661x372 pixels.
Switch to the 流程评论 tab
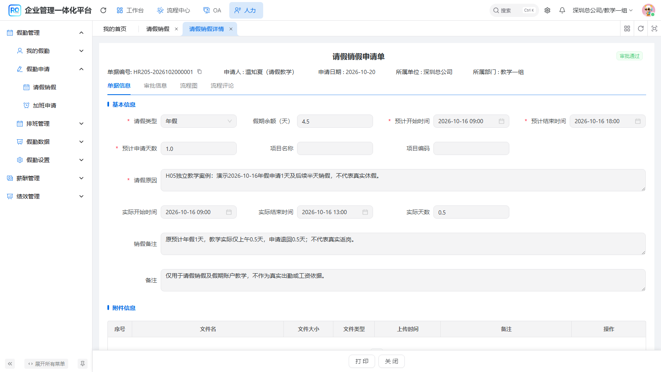tap(222, 86)
